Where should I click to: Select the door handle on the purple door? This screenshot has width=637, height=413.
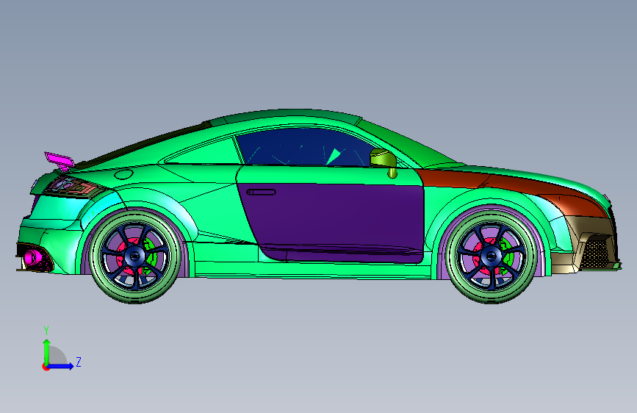tap(262, 192)
